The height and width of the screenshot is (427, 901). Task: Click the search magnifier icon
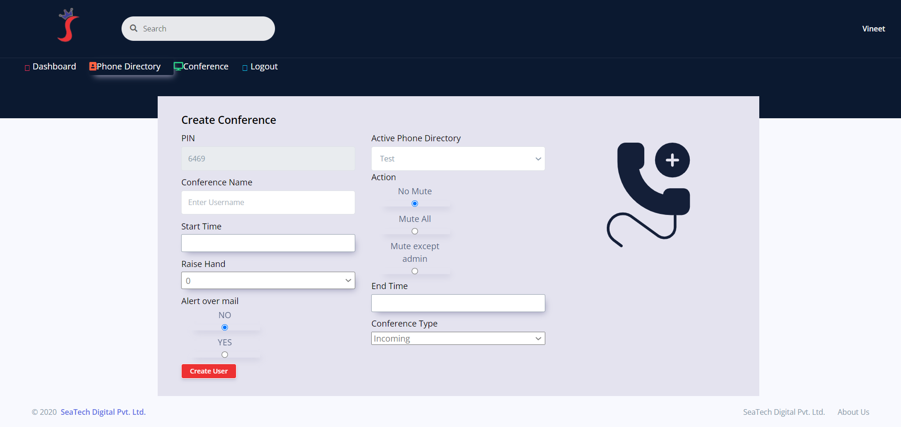pos(134,29)
